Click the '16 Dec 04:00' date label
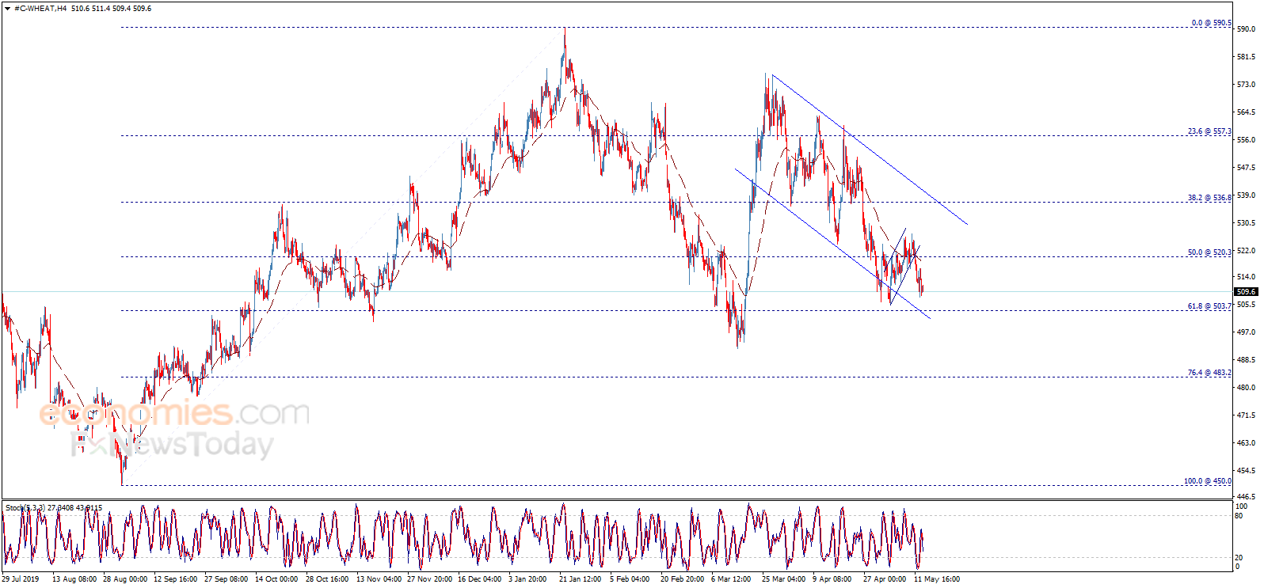The width and height of the screenshot is (1264, 588). pos(480,579)
